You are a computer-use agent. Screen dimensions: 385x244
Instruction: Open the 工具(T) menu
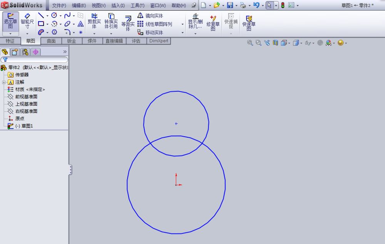click(x=137, y=5)
